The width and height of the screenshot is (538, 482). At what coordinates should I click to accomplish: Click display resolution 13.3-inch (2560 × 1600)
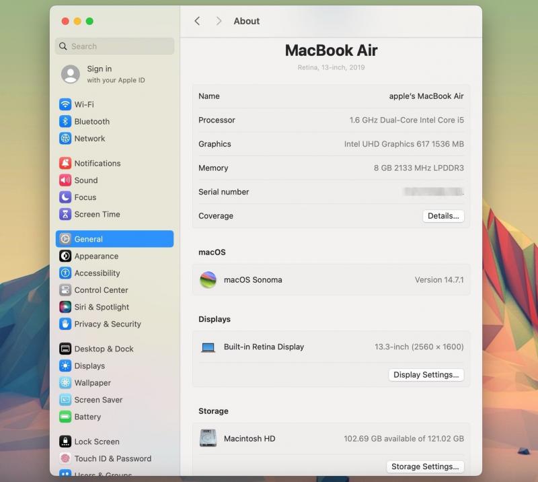click(419, 347)
